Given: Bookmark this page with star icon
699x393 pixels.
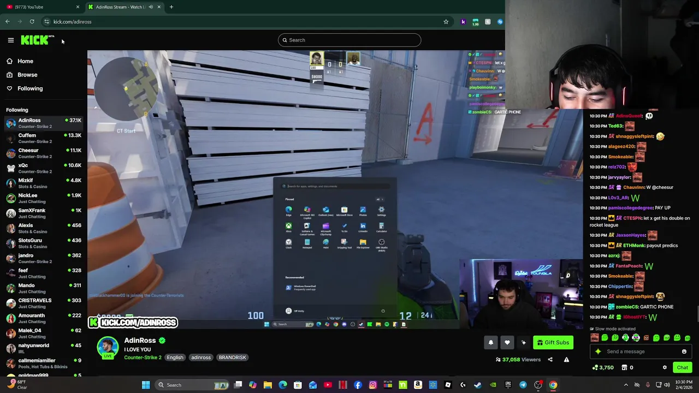Looking at the screenshot, I should (446, 22).
